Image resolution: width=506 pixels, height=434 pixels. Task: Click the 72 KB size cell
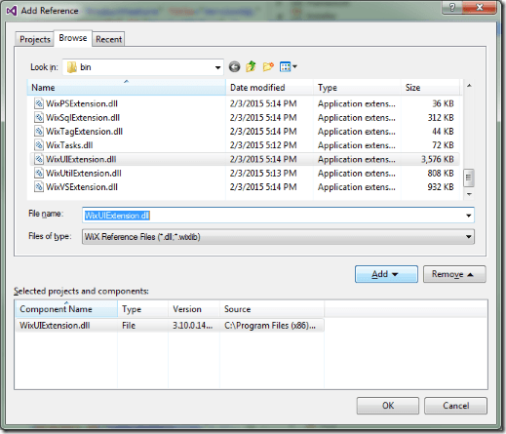443,145
